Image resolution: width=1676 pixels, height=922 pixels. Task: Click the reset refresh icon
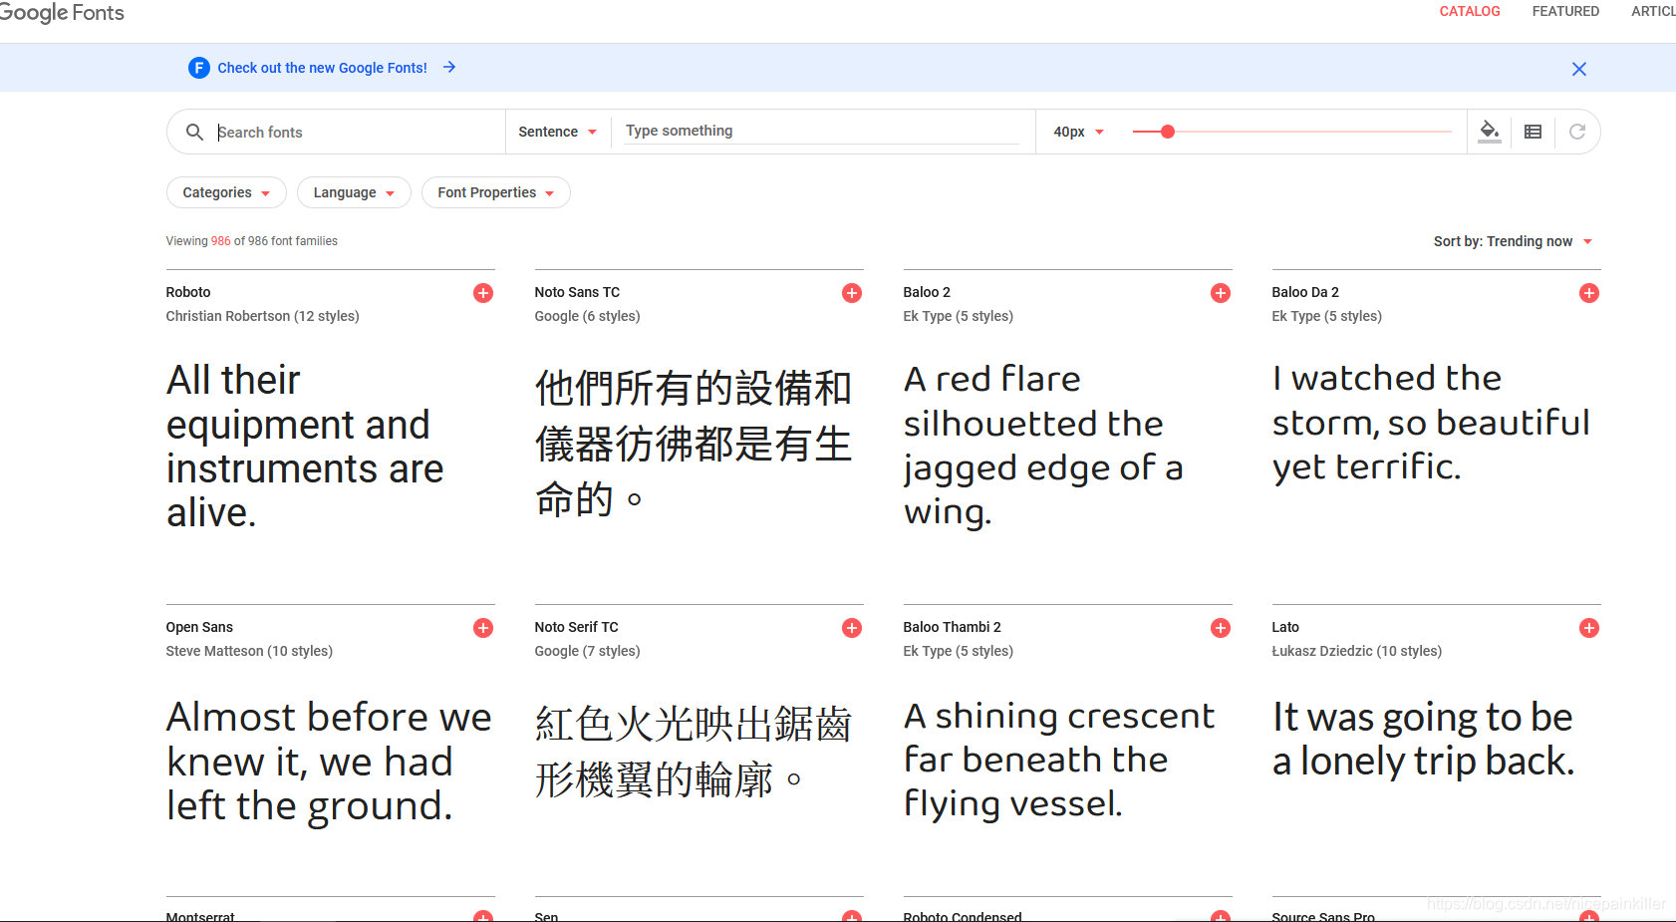(1577, 132)
